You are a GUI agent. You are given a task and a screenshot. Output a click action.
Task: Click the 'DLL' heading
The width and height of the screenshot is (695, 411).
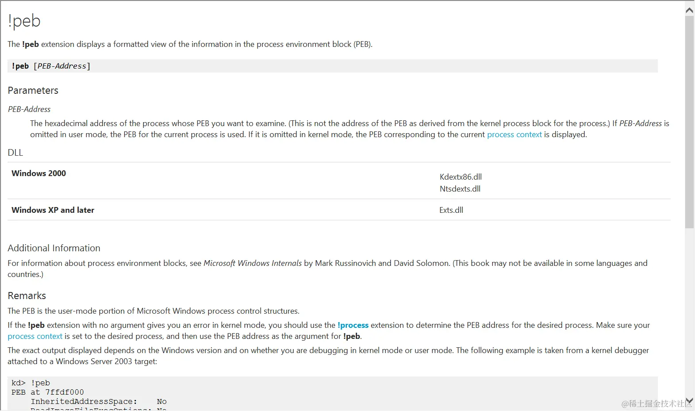coord(15,153)
